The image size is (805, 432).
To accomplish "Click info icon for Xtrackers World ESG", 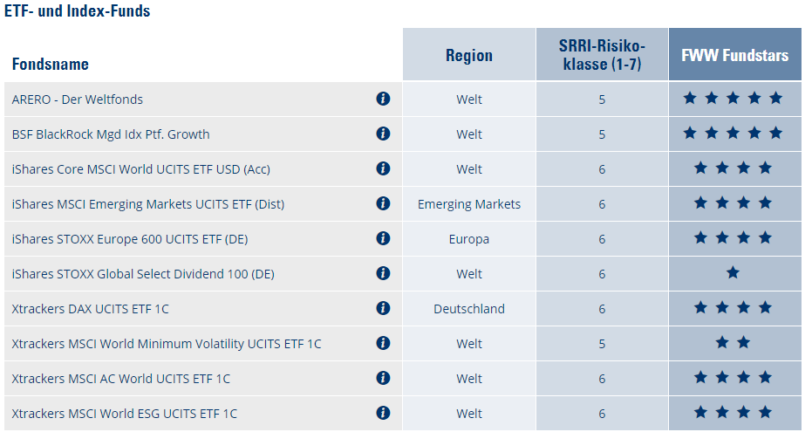I will coord(382,413).
